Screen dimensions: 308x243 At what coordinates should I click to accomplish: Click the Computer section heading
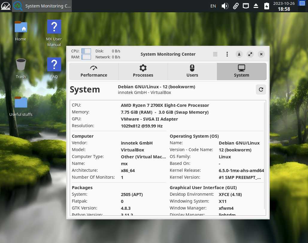click(83, 136)
